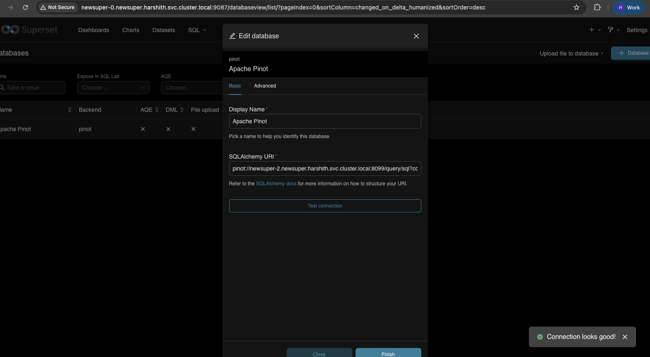The width and height of the screenshot is (650, 357).
Task: Click the green success check icon in toast
Action: (x=540, y=337)
